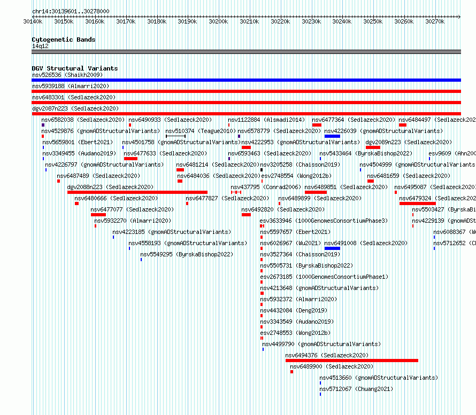This screenshot has width=476, height=415.
Task: Click nsv510374 (Teague2010) variant label
Action: [201, 131]
